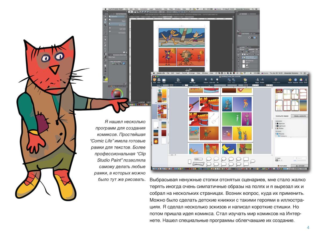Image resolution: width=322 pixels, height=235 pixels.
Task: Click the Fill color swatch in Comic Life format bar
Action: click(187, 85)
